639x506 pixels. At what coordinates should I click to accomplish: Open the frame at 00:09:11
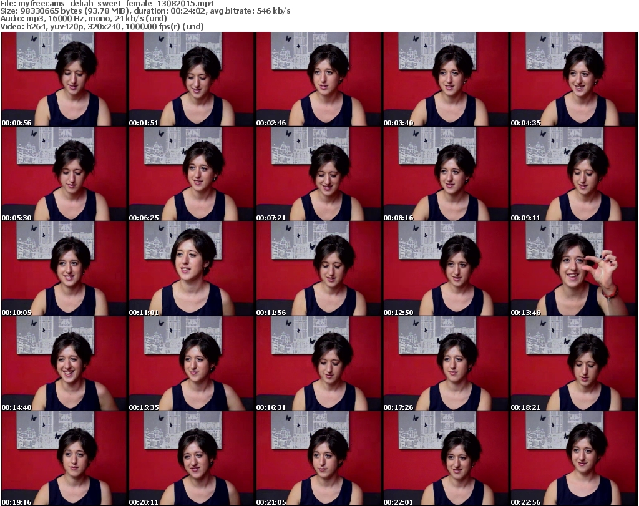[573, 174]
